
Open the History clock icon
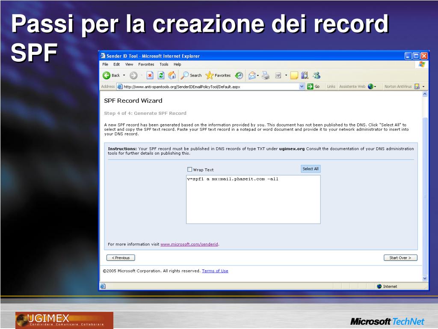point(239,75)
